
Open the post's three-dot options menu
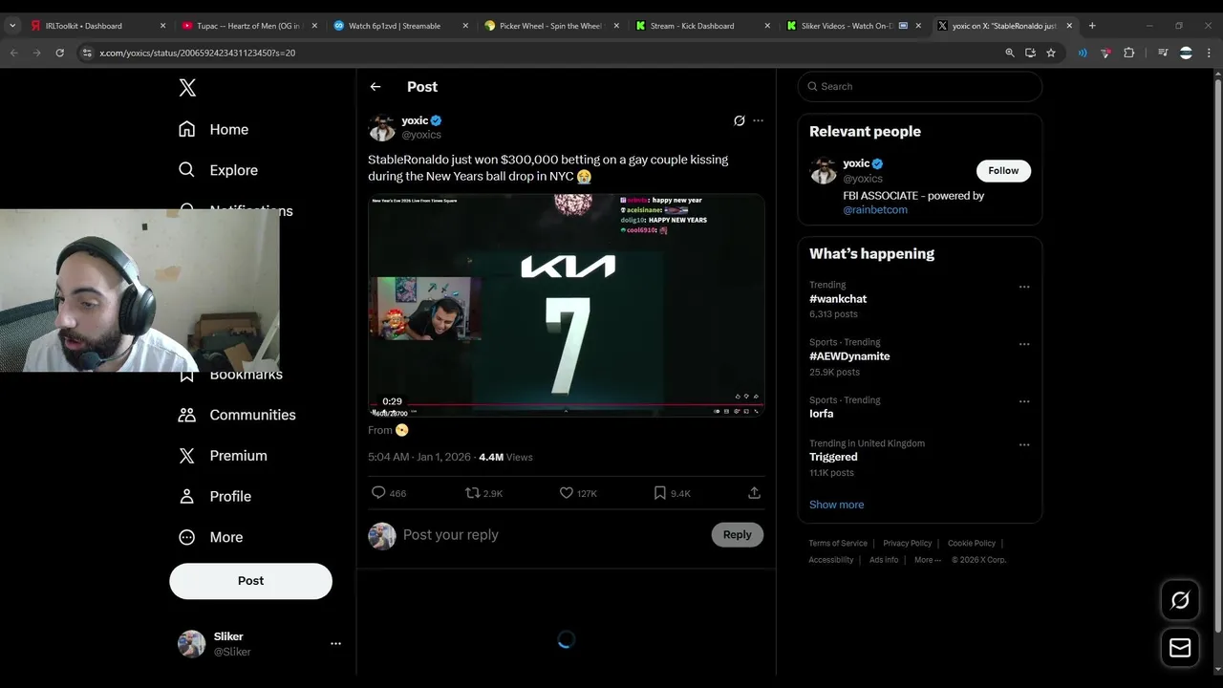[758, 120]
